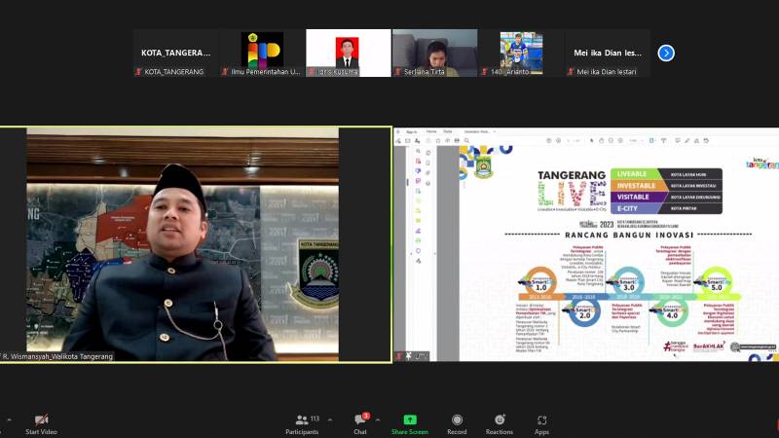Click the print icon in the PDF toolbar

tap(457, 140)
